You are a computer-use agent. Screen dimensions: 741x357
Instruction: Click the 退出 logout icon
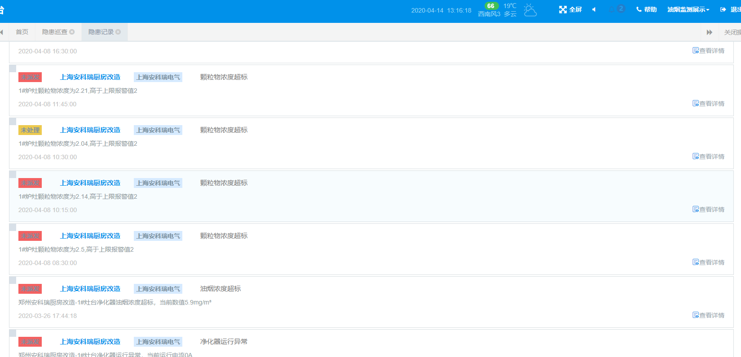coord(723,9)
